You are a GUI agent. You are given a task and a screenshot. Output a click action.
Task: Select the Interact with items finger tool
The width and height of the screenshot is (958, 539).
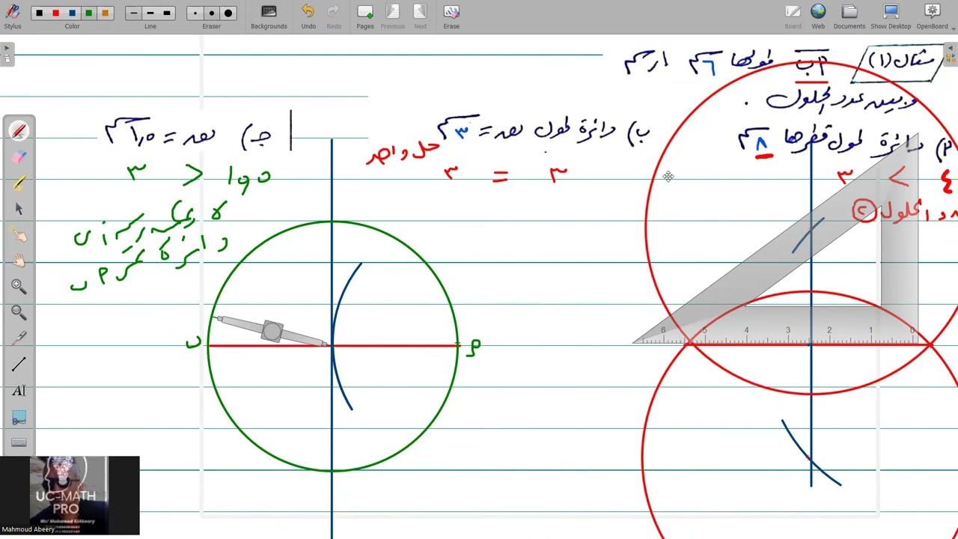coord(19,235)
